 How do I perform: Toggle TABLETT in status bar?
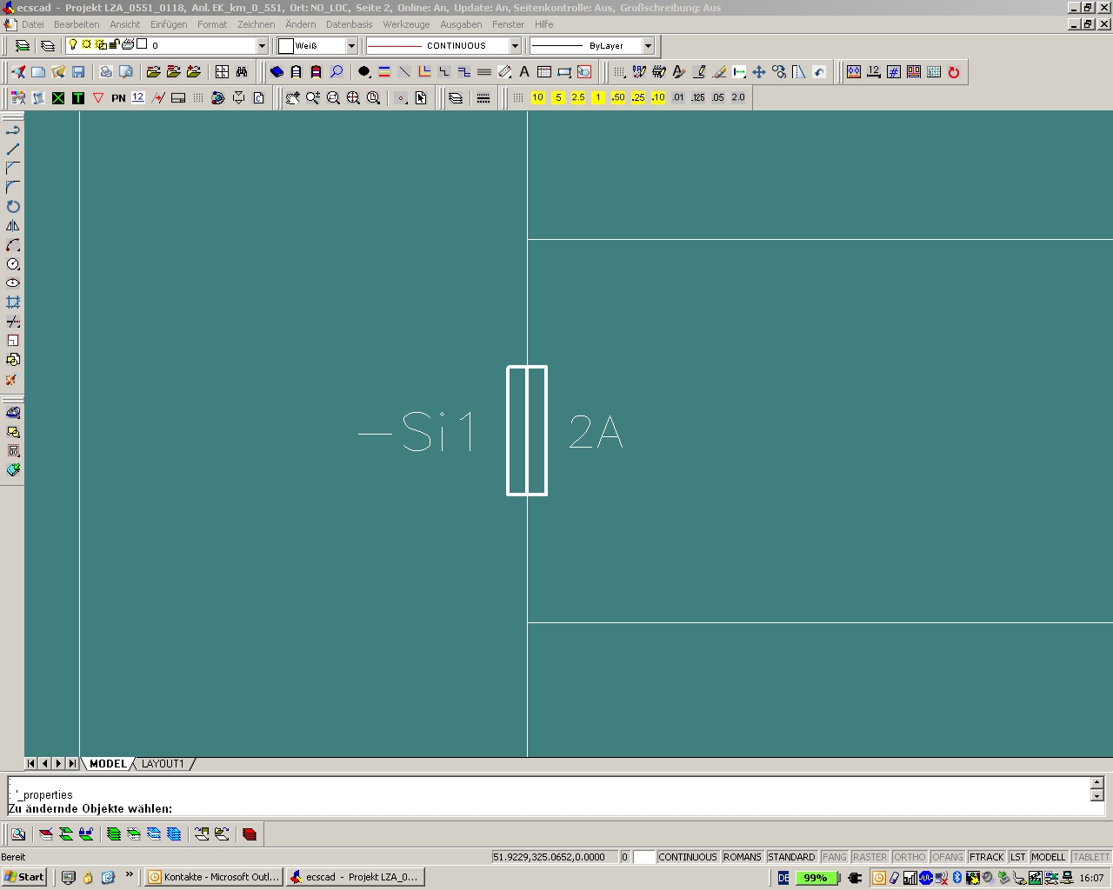click(x=1090, y=857)
